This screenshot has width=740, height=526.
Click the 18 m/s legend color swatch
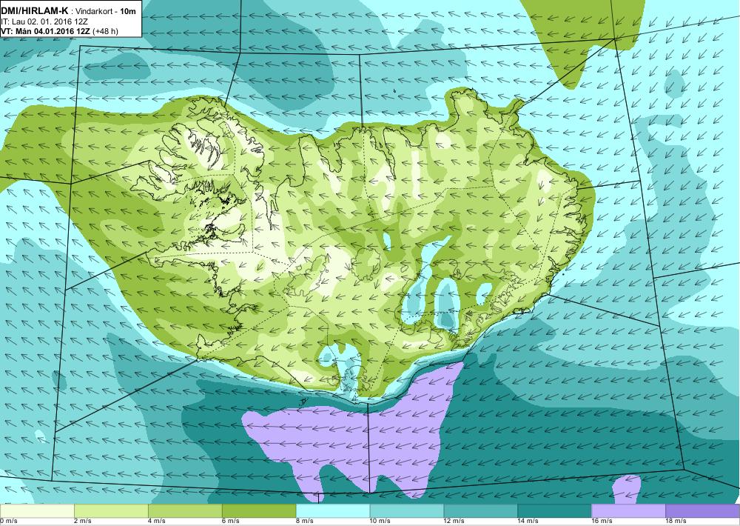tap(703, 511)
